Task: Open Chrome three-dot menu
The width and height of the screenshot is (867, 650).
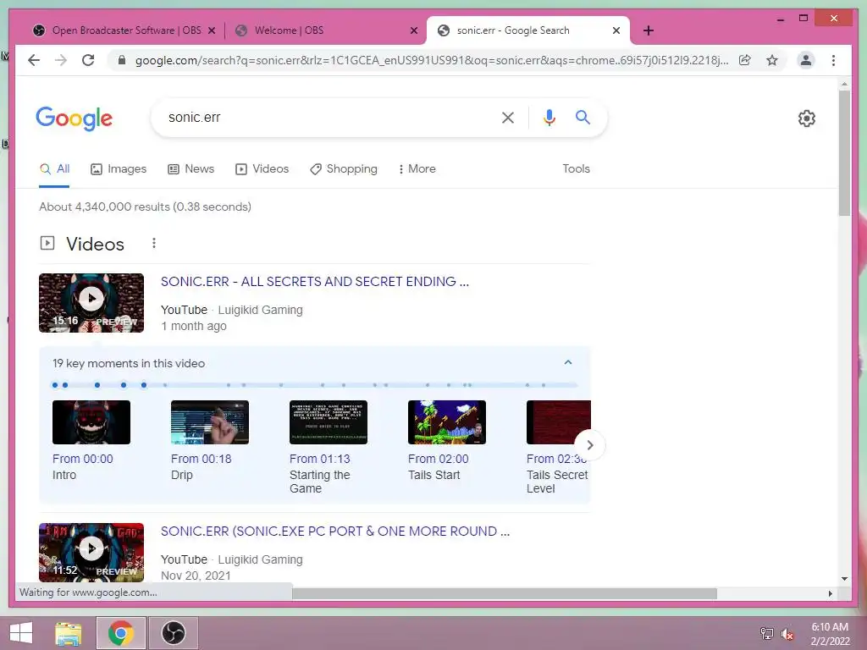Action: point(833,60)
